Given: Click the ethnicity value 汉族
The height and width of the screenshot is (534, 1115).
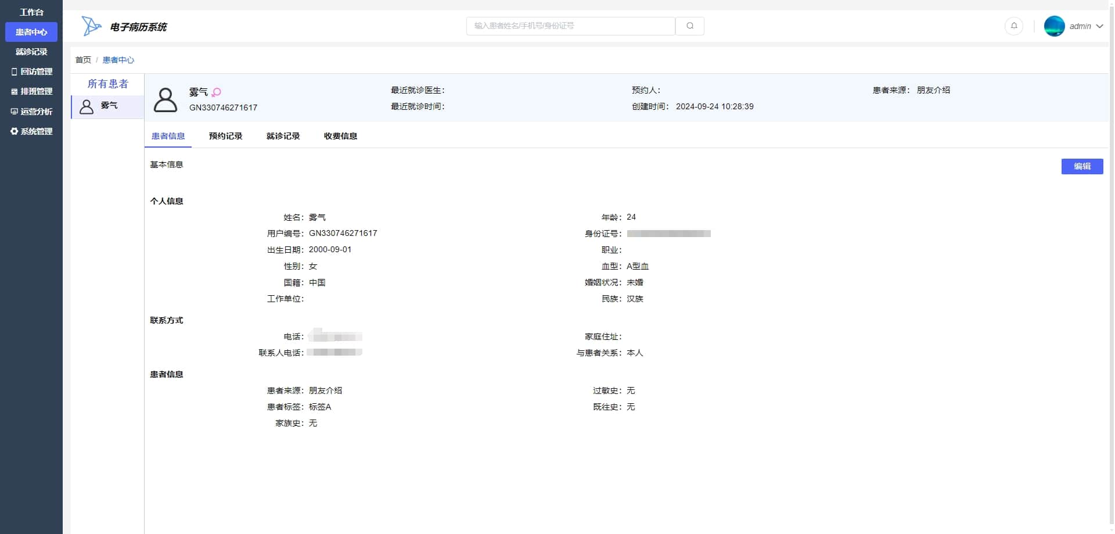Looking at the screenshot, I should pyautogui.click(x=635, y=299).
